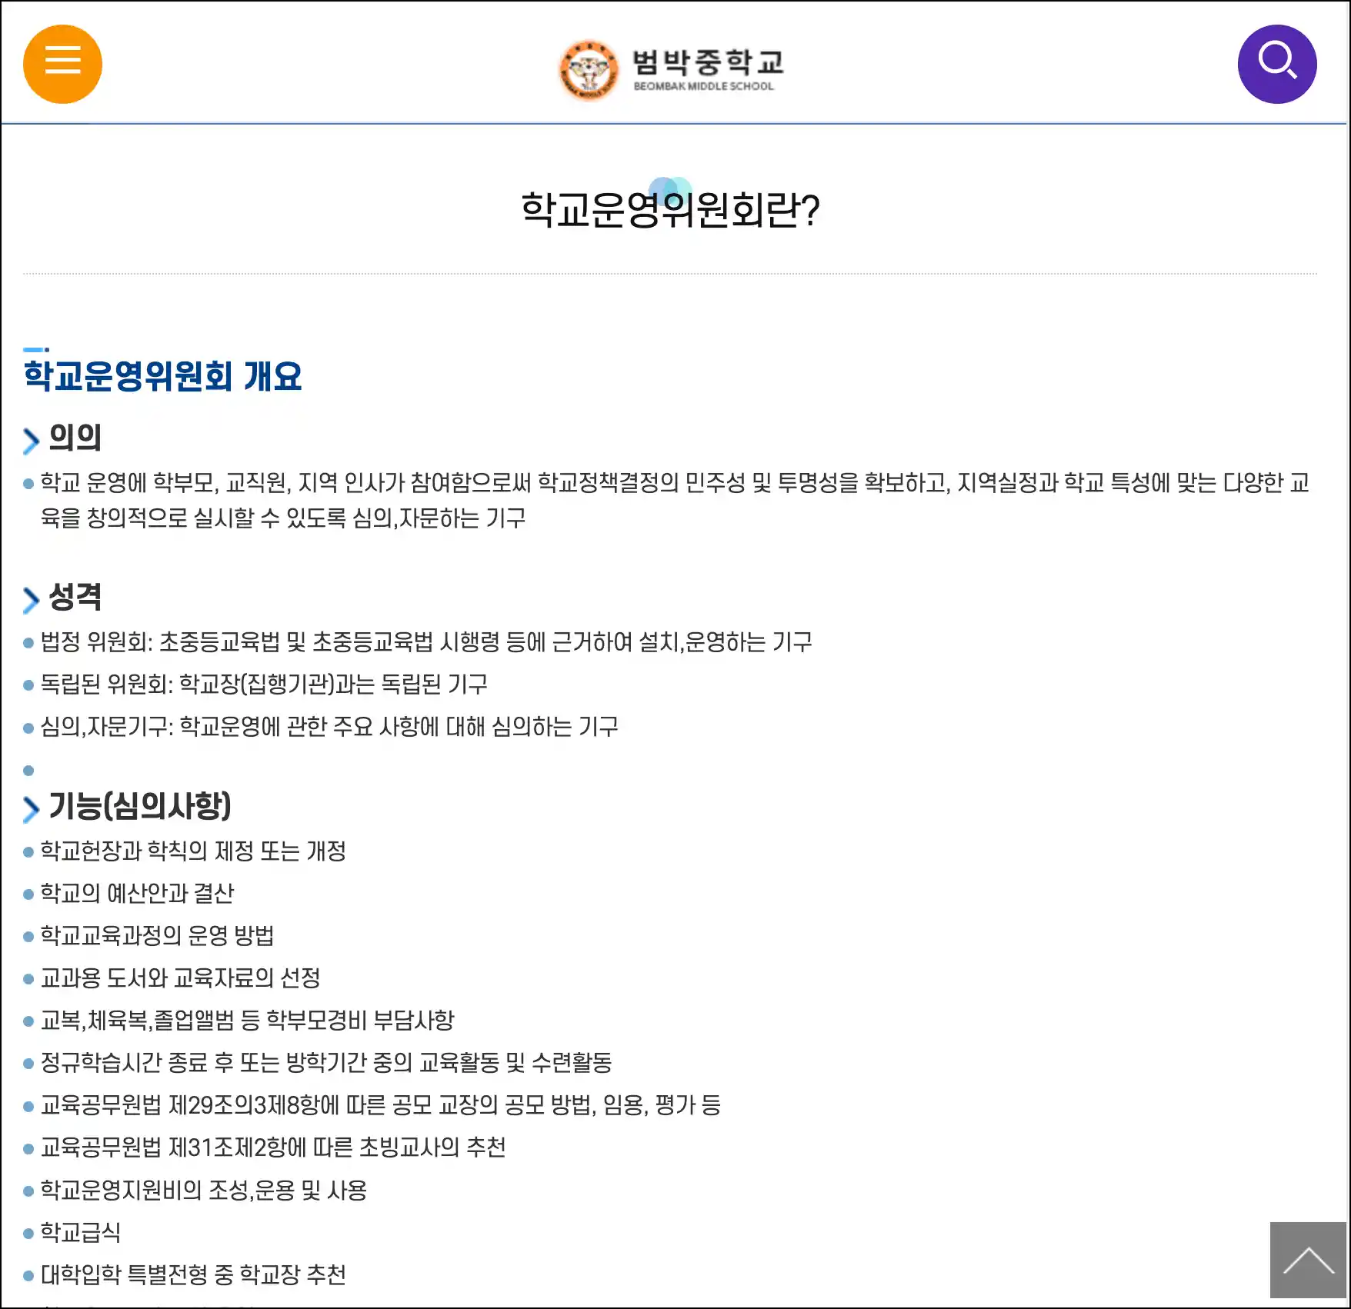Click the line 독립된 위원회: 학교장(집행기관)
Image resolution: width=1351 pixels, height=1309 pixels.
[x=264, y=684]
